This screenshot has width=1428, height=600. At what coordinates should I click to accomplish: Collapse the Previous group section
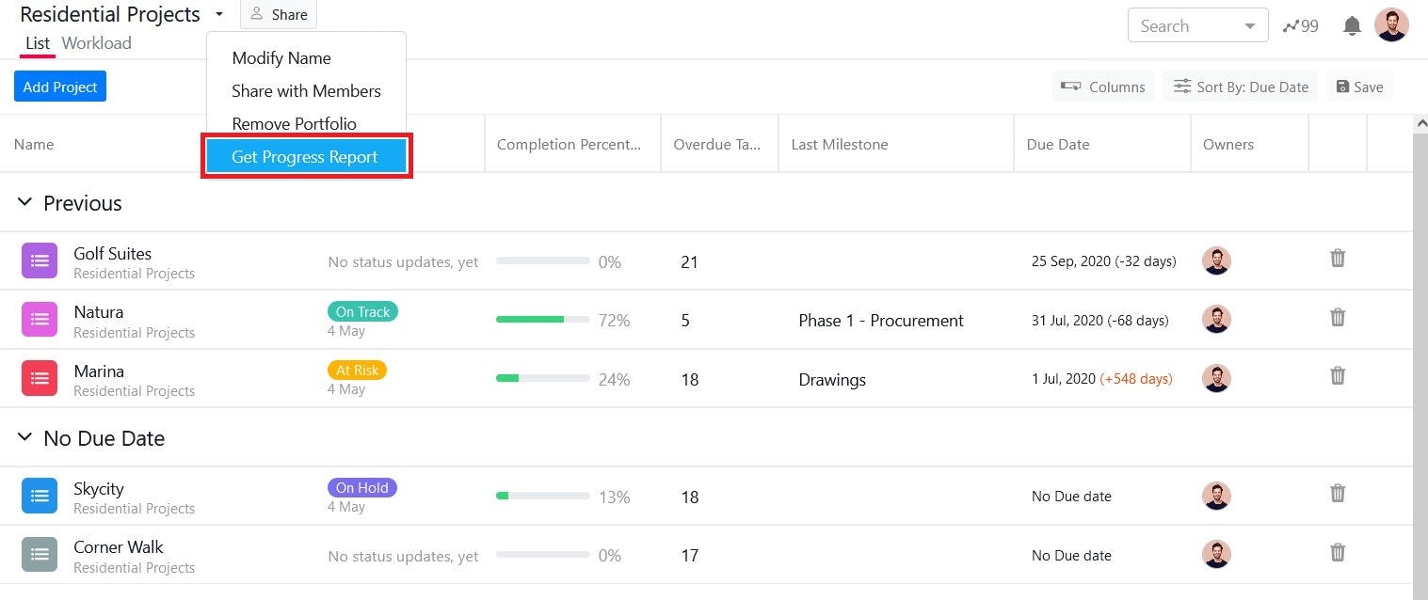pos(25,202)
